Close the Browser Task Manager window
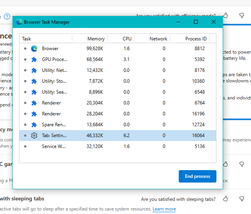The image size is (251, 214). [x=214, y=22]
